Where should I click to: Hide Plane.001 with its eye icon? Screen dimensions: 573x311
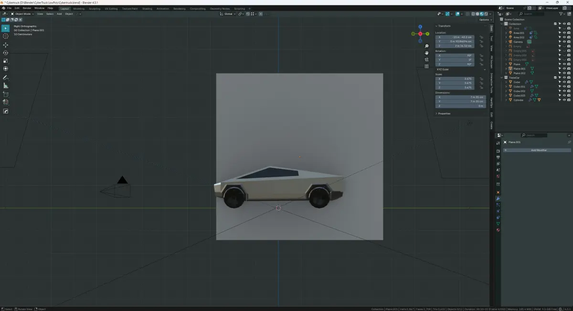coord(564,68)
